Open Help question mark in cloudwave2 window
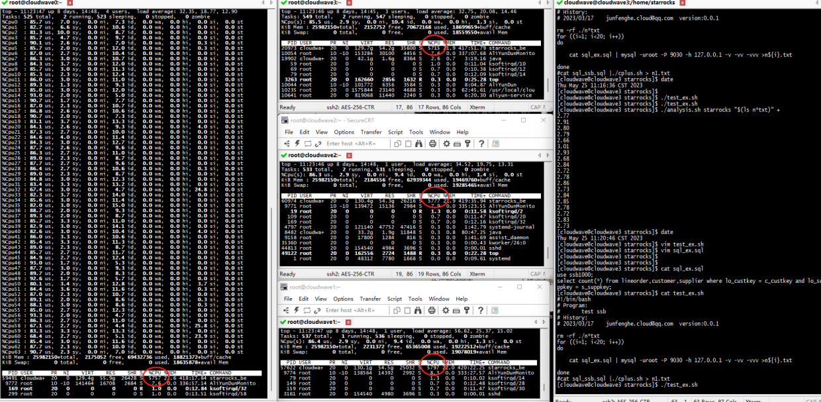Viewport: 821px width, 402px height. tap(481, 144)
